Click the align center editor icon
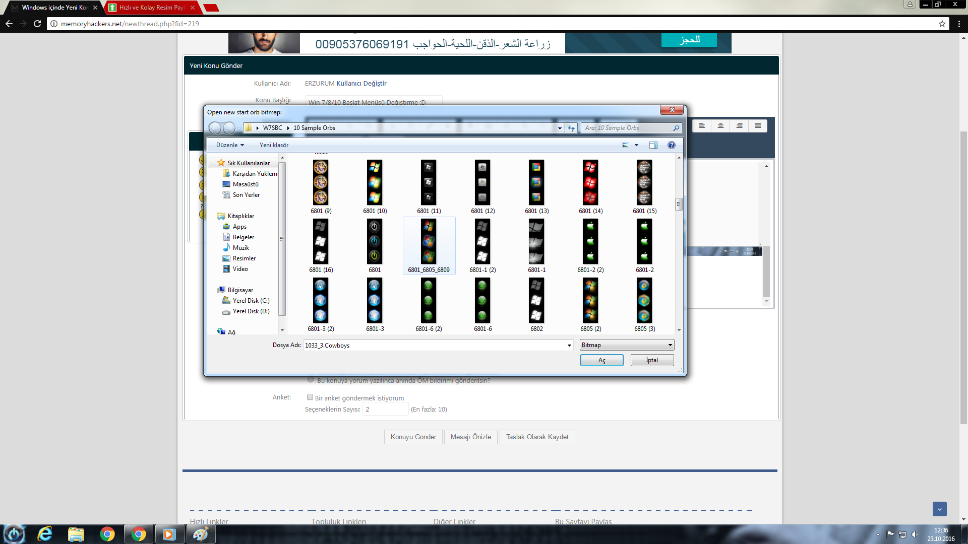The width and height of the screenshot is (968, 544). click(720, 126)
